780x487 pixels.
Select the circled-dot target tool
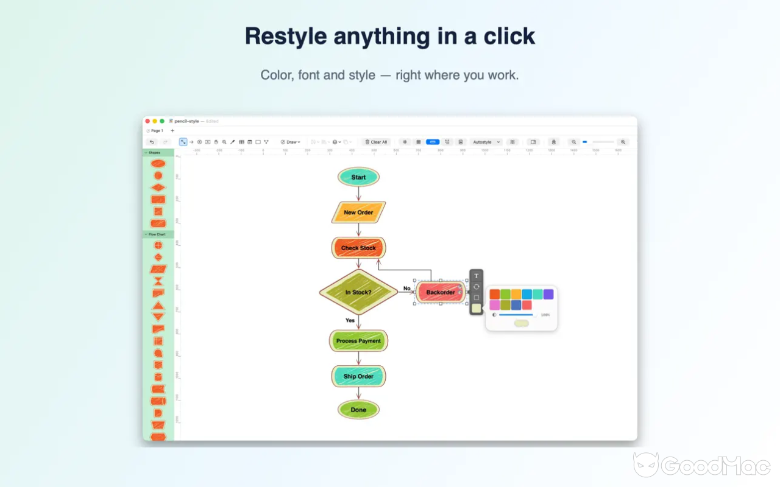tap(199, 142)
